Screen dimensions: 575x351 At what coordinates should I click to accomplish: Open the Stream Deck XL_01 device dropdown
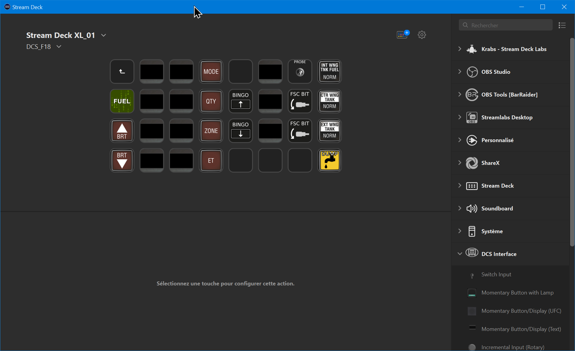(104, 35)
